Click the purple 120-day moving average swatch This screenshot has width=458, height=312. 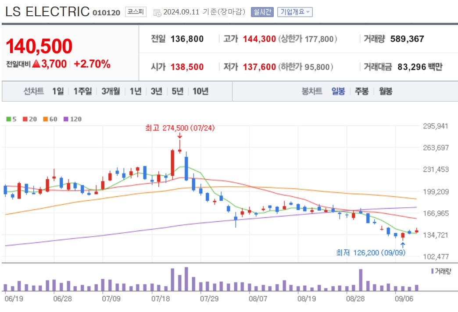(66, 119)
